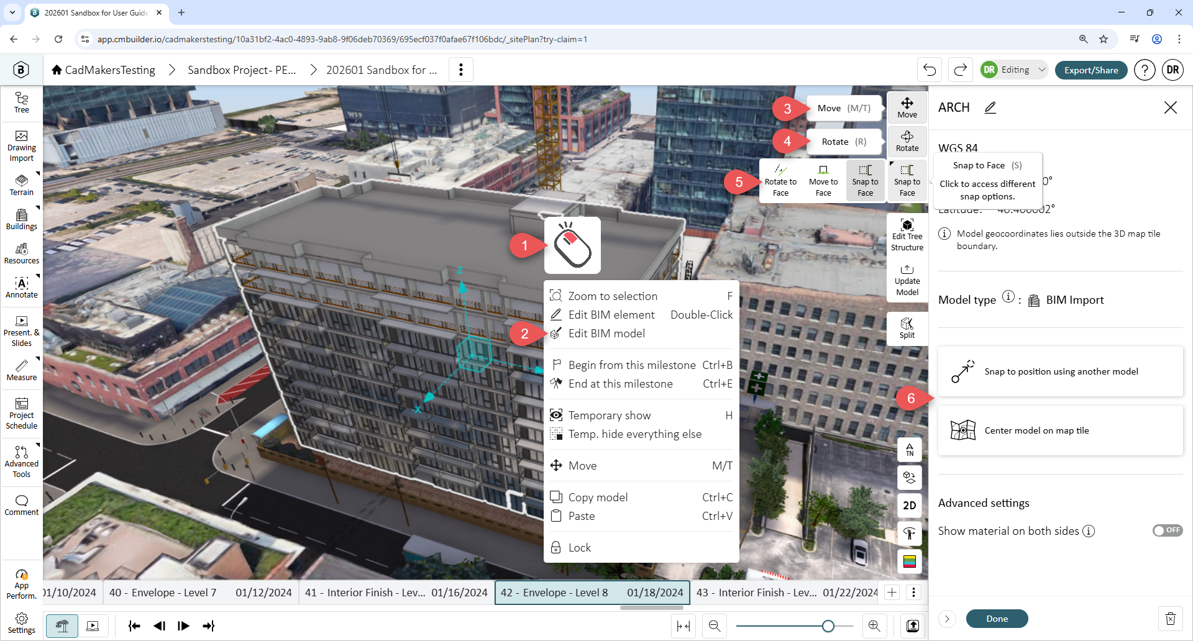Image resolution: width=1193 pixels, height=641 pixels.
Task: Open the project options kebab menu
Action: (x=460, y=70)
